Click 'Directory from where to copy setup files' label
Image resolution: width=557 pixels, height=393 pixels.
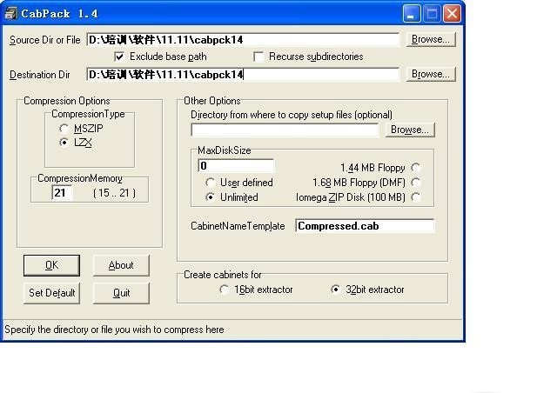point(292,115)
